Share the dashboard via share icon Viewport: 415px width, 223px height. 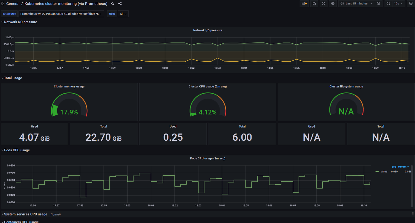pyautogui.click(x=120, y=4)
